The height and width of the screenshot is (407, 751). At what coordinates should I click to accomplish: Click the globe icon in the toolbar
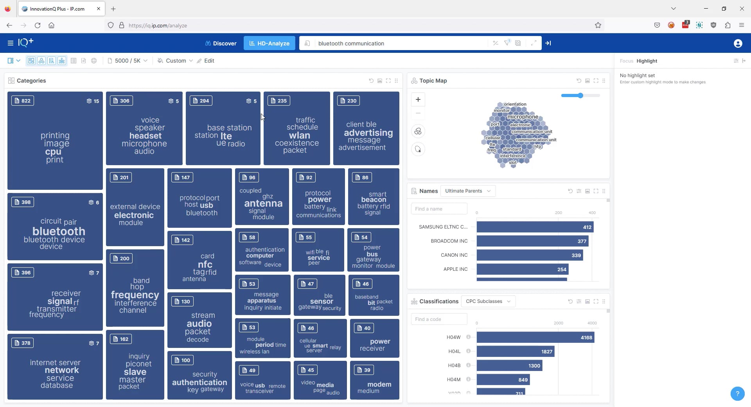tap(94, 61)
